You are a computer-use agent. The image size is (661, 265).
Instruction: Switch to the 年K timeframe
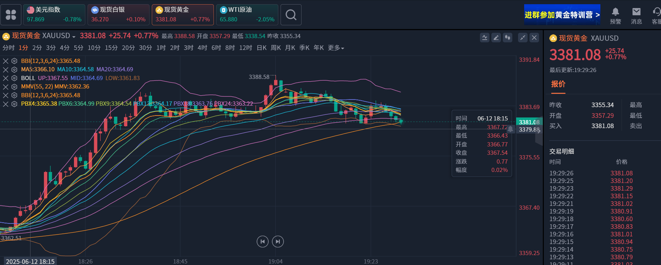pyautogui.click(x=319, y=48)
